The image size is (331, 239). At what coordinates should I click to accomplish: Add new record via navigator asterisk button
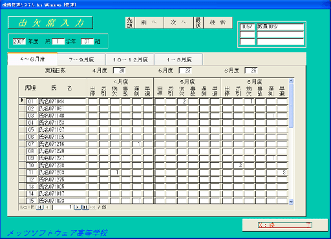click(92, 207)
